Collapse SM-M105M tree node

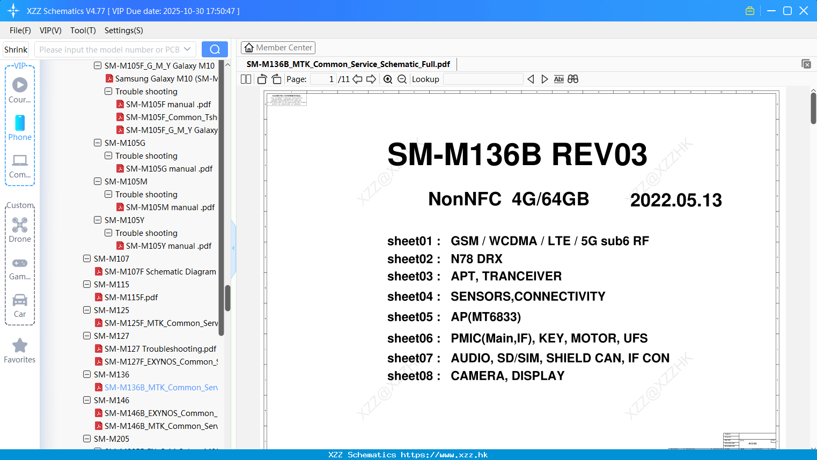[x=98, y=181]
